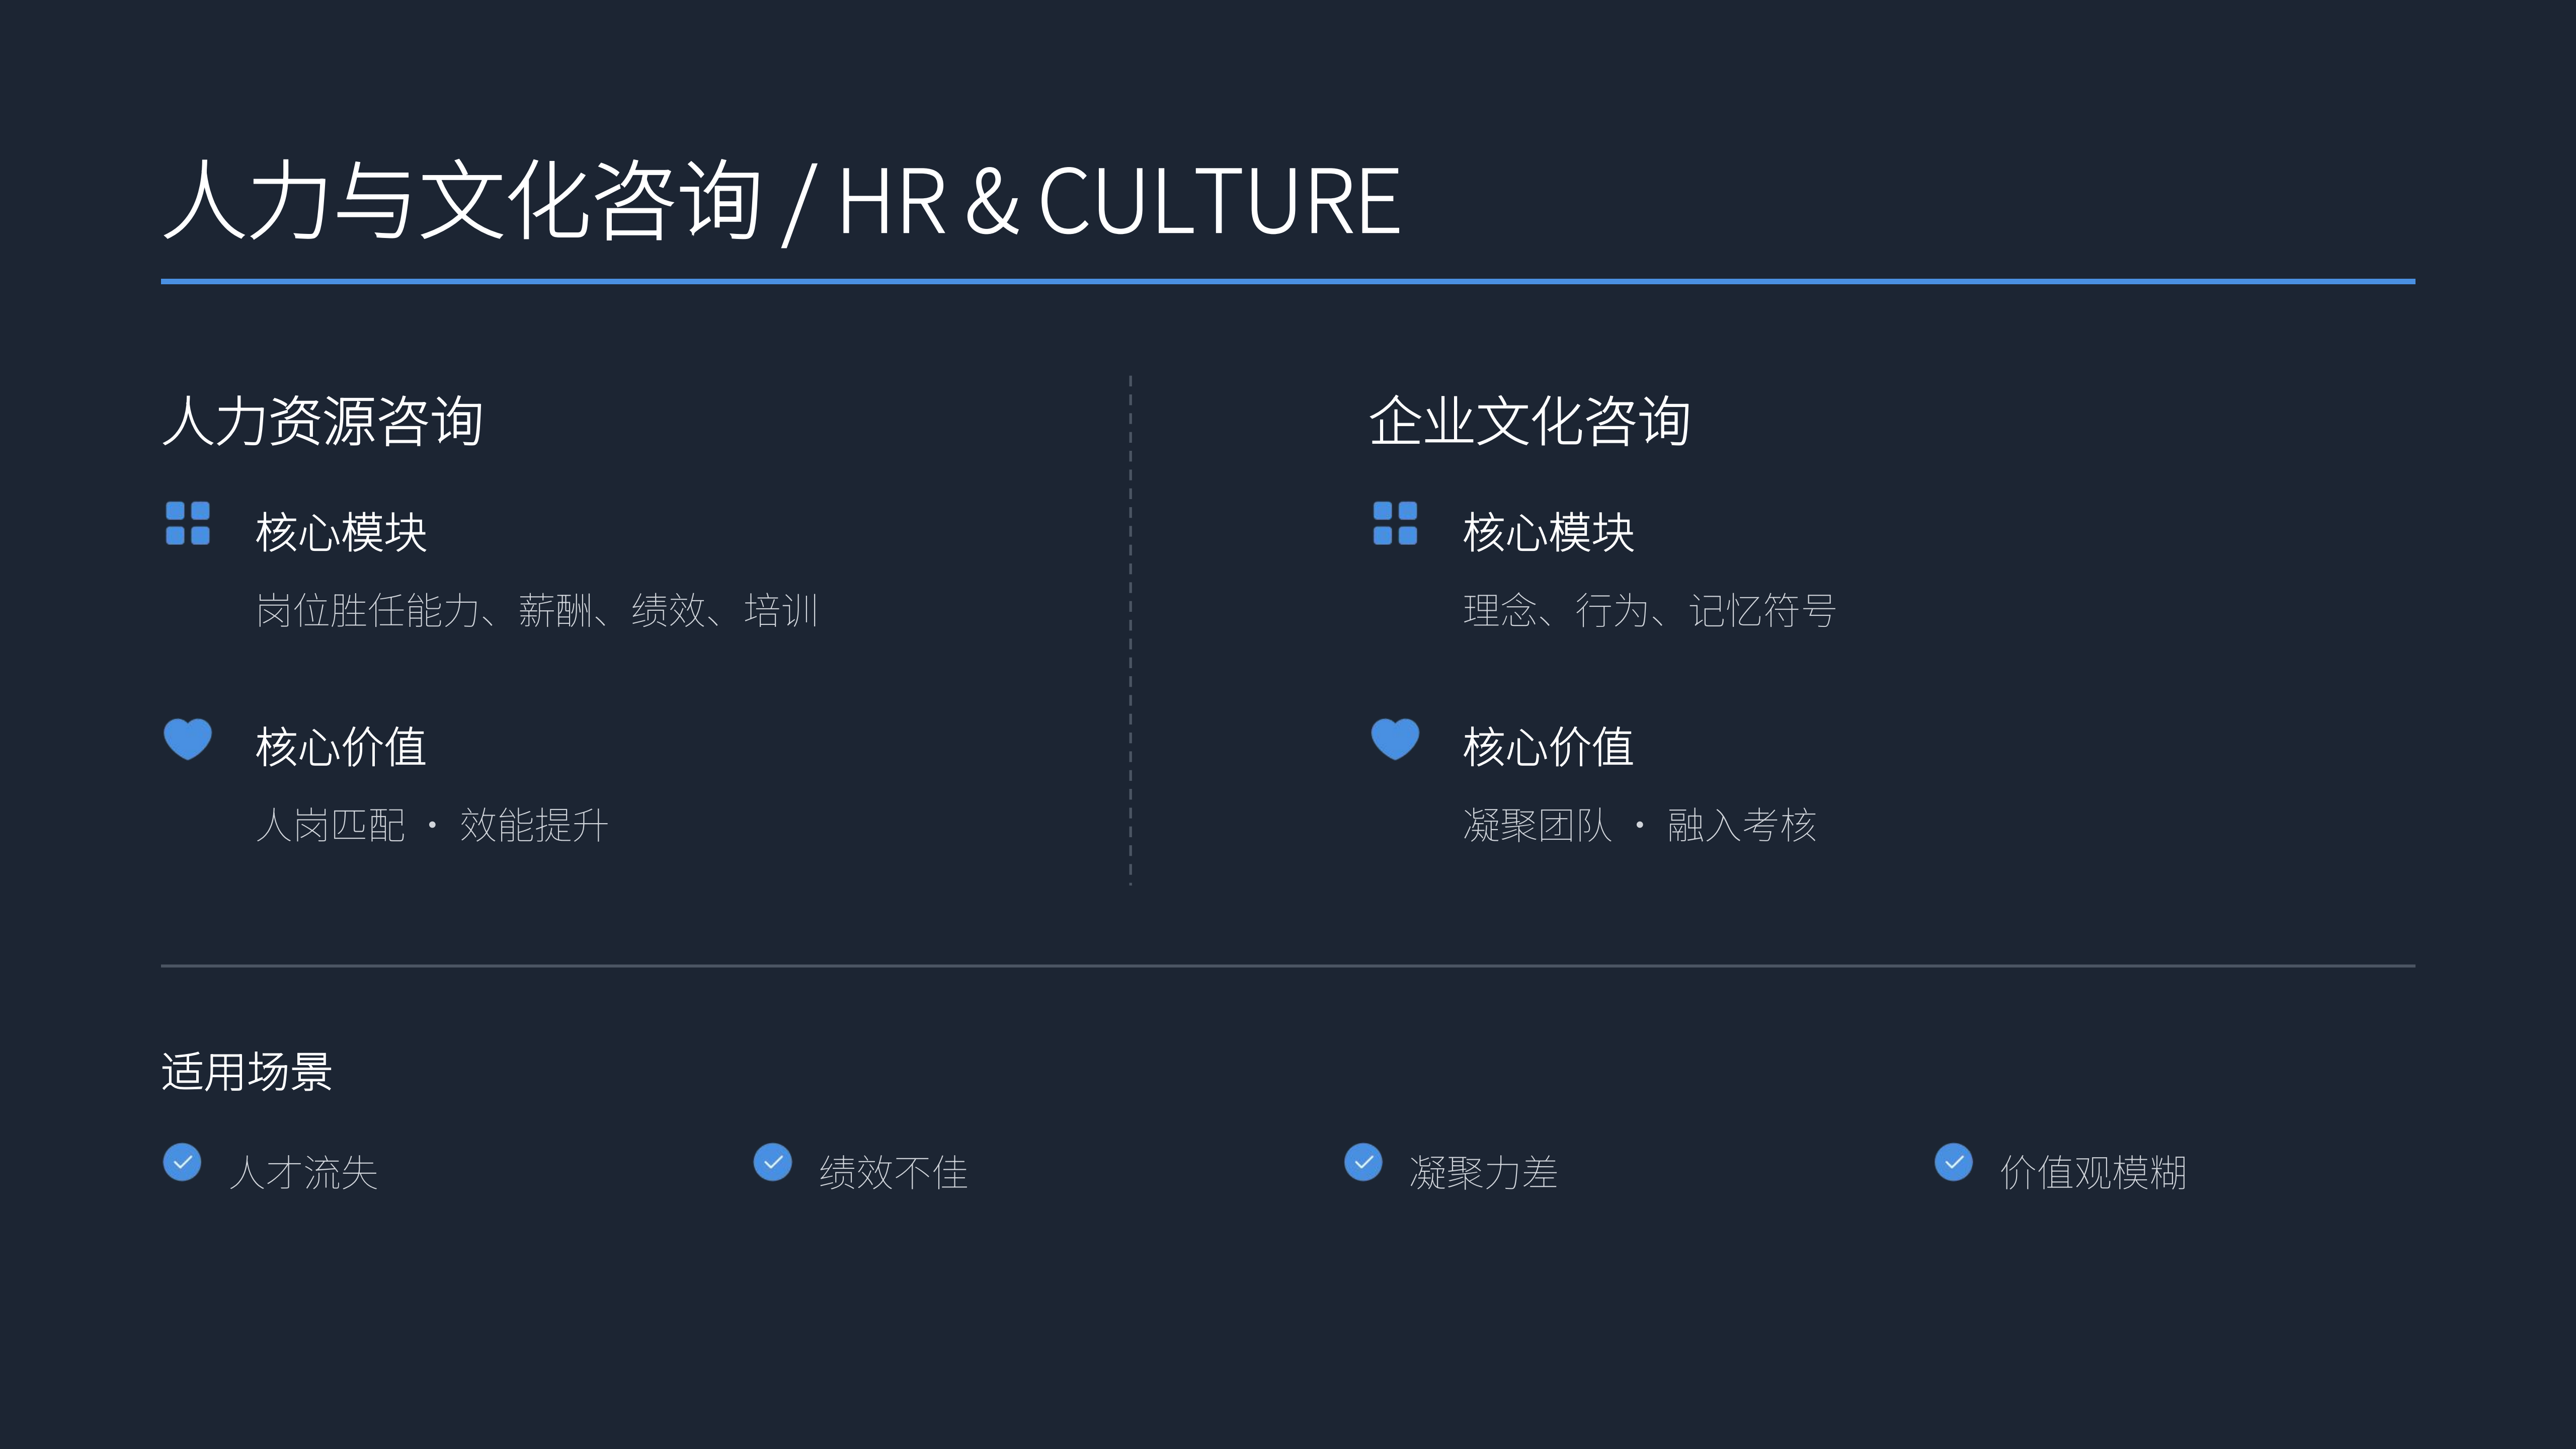Viewport: 2576px width, 1449px height.
Task: Click checkmark icon next to 绩效不佳
Action: [772, 1162]
